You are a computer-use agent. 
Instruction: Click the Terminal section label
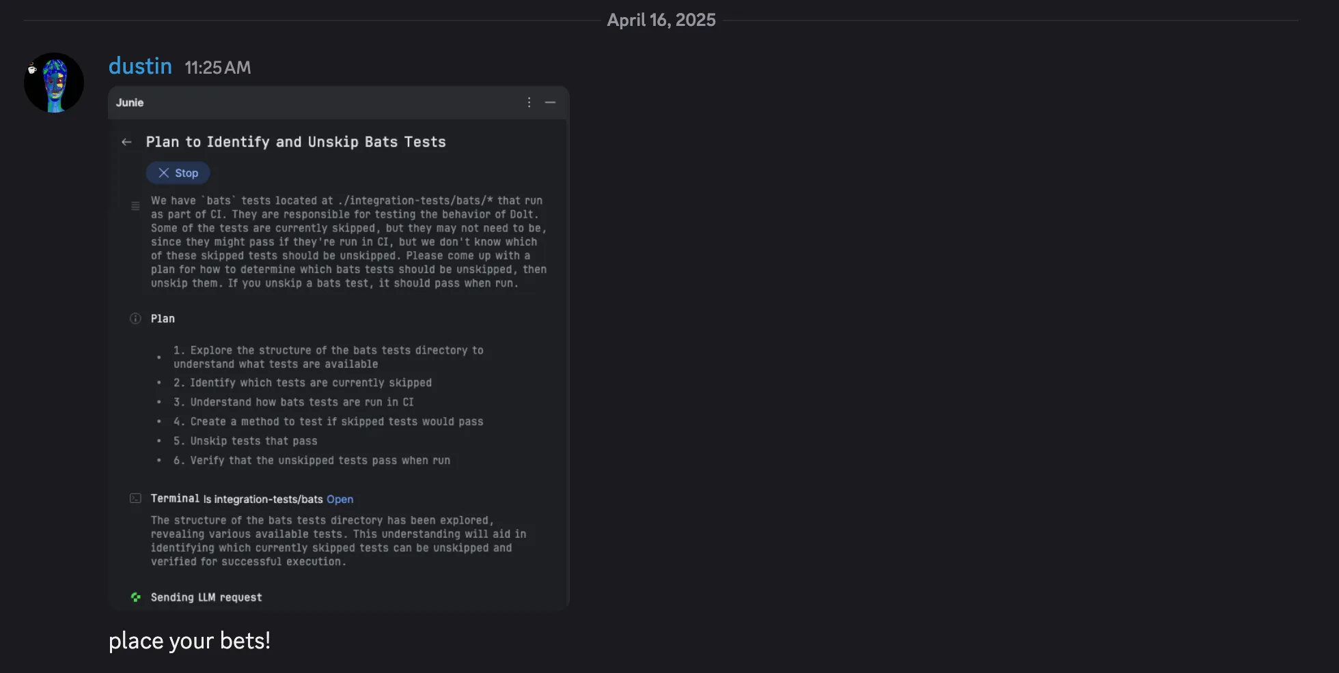coord(175,499)
